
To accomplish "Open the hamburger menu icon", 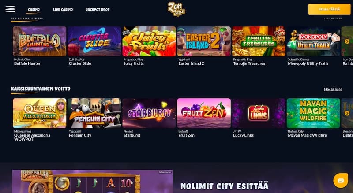I will click(10, 9).
